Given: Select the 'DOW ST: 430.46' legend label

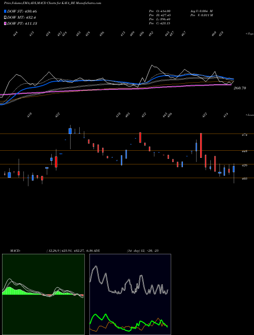Looking at the screenshot, I should pyautogui.click(x=22, y=11).
